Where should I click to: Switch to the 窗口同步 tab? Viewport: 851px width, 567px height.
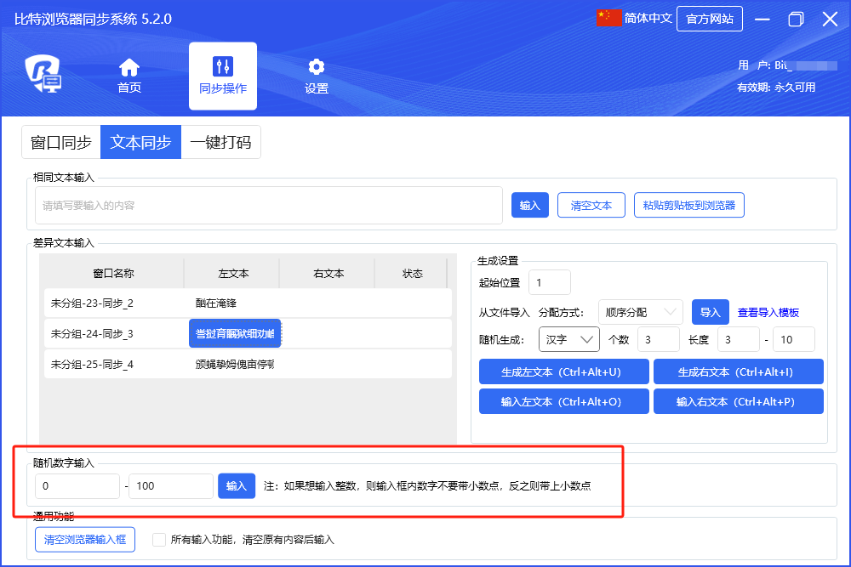[61, 143]
